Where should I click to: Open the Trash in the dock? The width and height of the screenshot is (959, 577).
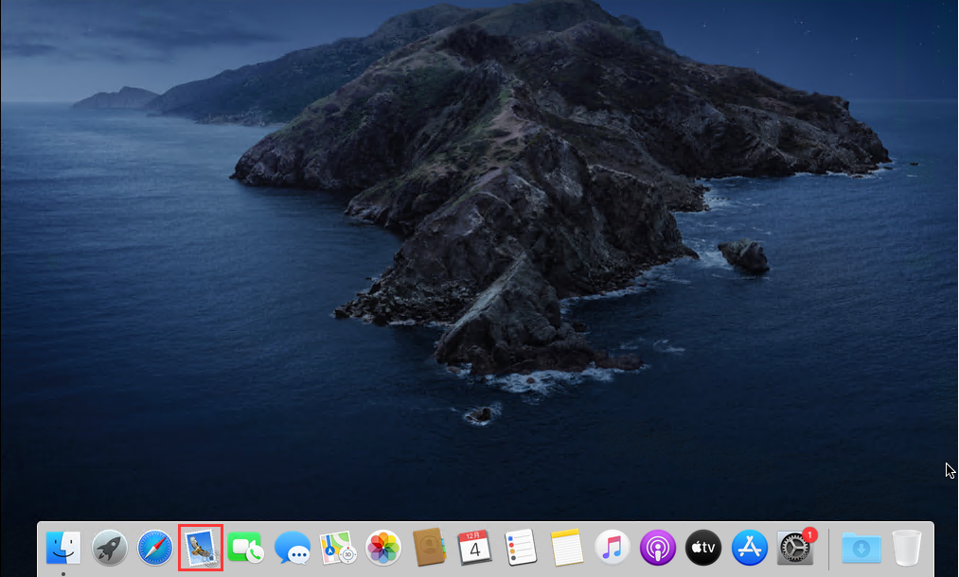(907, 547)
